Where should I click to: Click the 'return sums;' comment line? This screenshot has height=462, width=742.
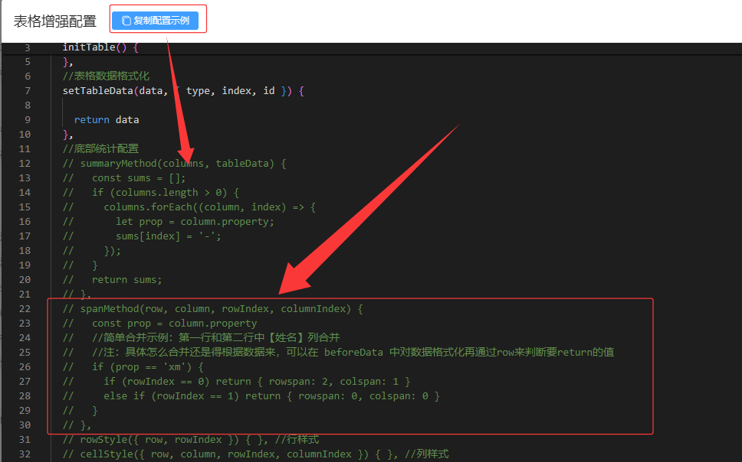[x=126, y=280]
